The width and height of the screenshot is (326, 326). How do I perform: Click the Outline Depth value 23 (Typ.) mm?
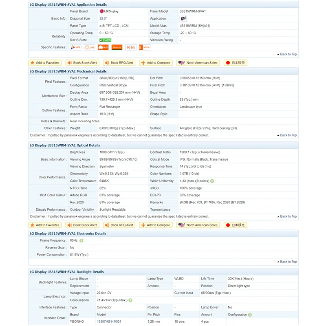(x=189, y=99)
